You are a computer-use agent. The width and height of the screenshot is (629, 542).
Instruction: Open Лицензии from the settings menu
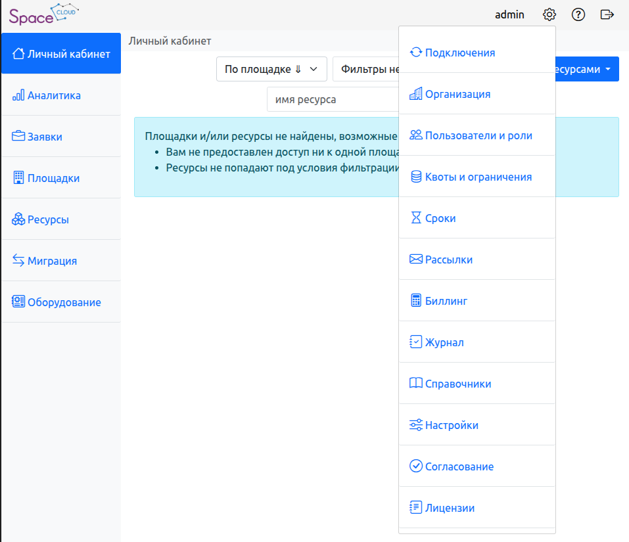click(x=450, y=508)
